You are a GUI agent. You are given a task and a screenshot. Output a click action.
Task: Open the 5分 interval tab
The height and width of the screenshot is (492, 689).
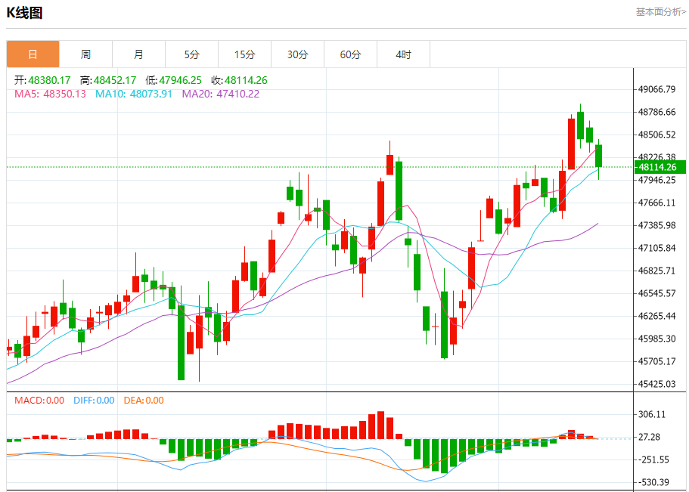pyautogui.click(x=191, y=54)
